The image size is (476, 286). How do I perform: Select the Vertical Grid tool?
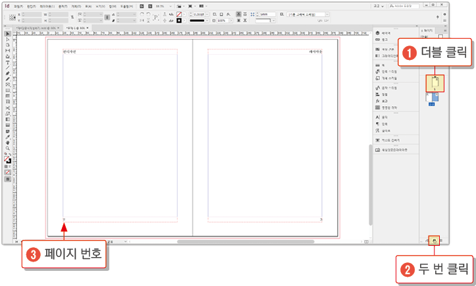click(8, 101)
